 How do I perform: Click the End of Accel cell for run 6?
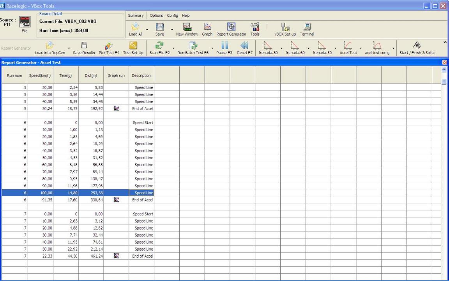(141, 200)
